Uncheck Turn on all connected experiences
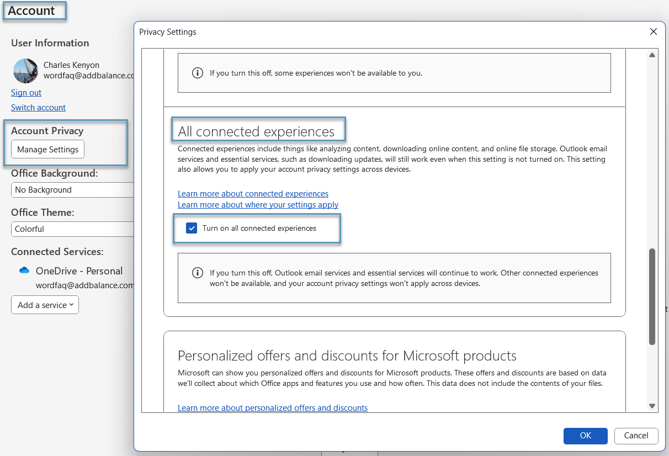669x456 pixels. pos(192,229)
